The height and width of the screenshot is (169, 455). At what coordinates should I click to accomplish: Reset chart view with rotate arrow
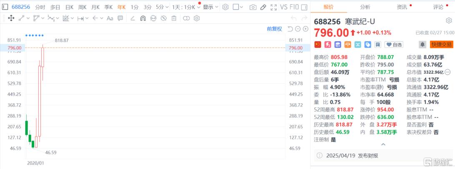pyautogui.click(x=290, y=29)
